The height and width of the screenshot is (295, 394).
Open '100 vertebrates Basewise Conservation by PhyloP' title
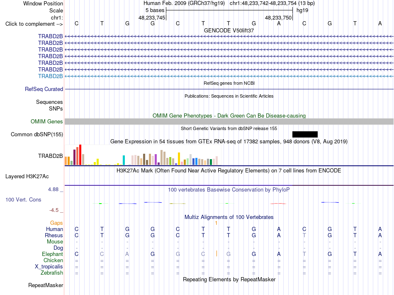pos(229,190)
